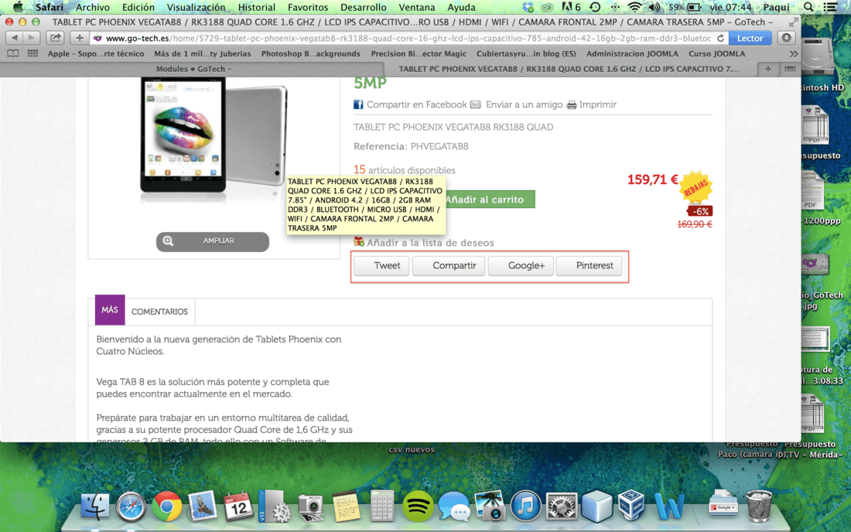
Task: Show all tabs overview button
Action: point(790,69)
